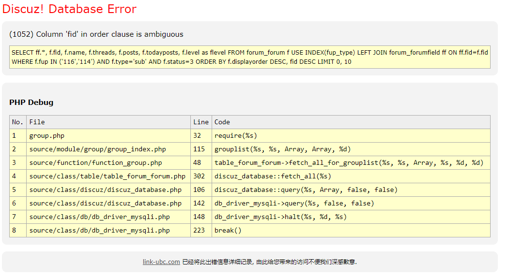The image size is (509, 278).
Task: Click inside the SQL query text box
Action: click(x=249, y=57)
